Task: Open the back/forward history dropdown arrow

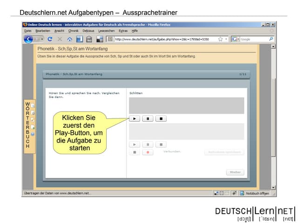Action: [x=42, y=39]
